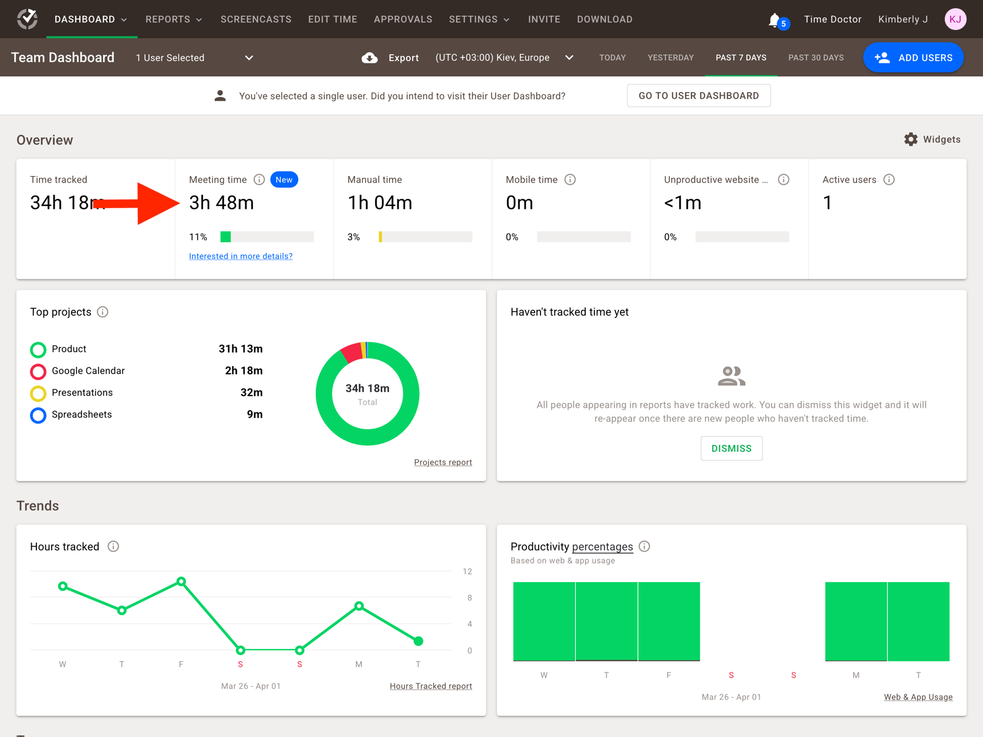Image resolution: width=983 pixels, height=737 pixels.
Task: Toggle the Google Calendar legend circle
Action: (38, 371)
